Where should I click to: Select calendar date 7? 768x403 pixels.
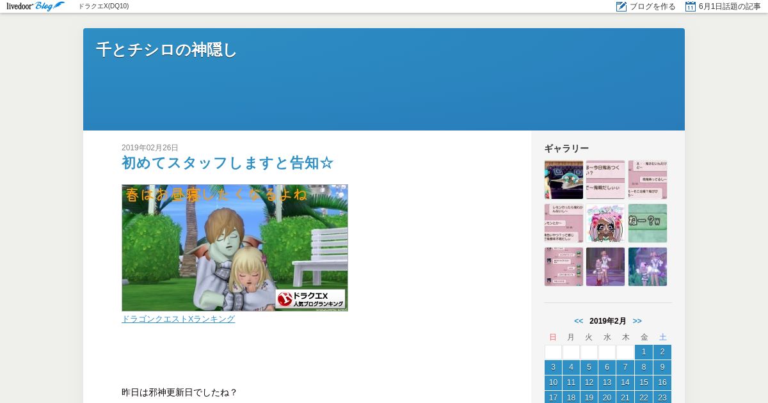click(625, 367)
